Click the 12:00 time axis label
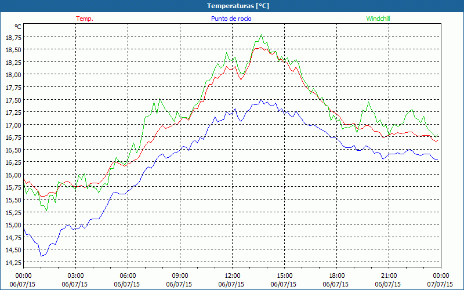464x290 pixels. click(233, 276)
